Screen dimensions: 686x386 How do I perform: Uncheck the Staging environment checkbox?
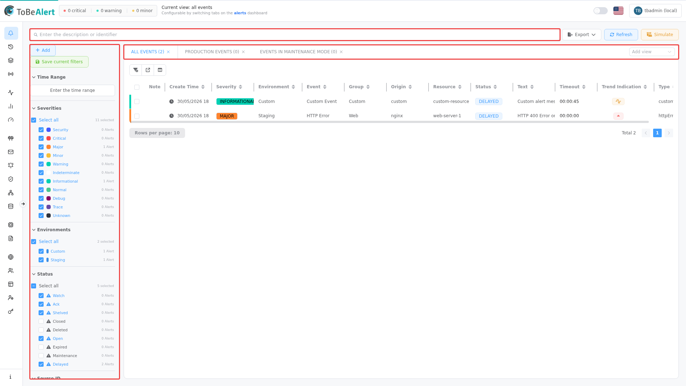pyautogui.click(x=41, y=260)
